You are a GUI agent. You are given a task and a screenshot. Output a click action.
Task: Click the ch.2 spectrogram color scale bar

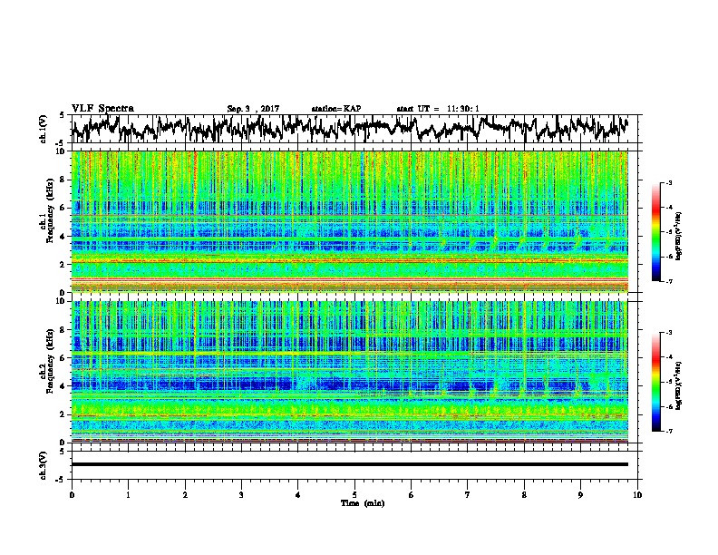pyautogui.click(x=655, y=382)
